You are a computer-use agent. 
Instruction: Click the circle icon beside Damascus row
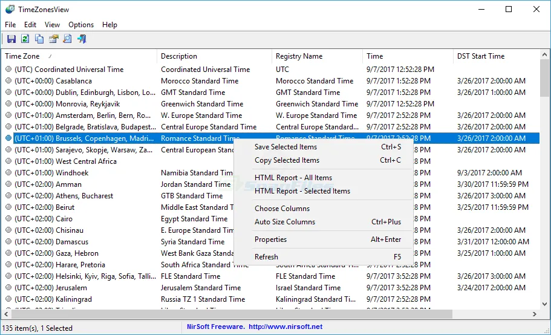8,242
